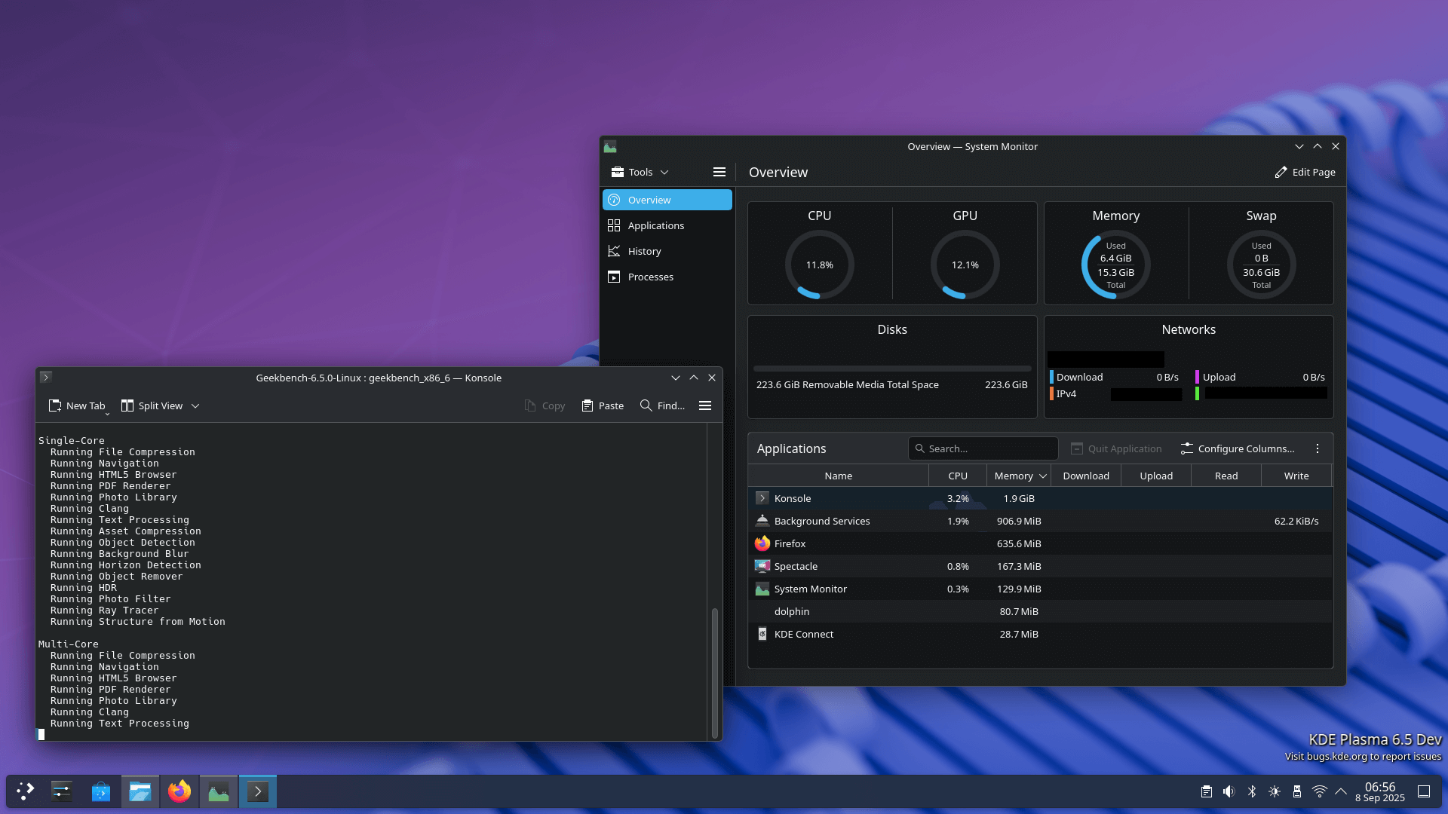Open the History page in sidebar
The height and width of the screenshot is (814, 1448).
(x=644, y=251)
